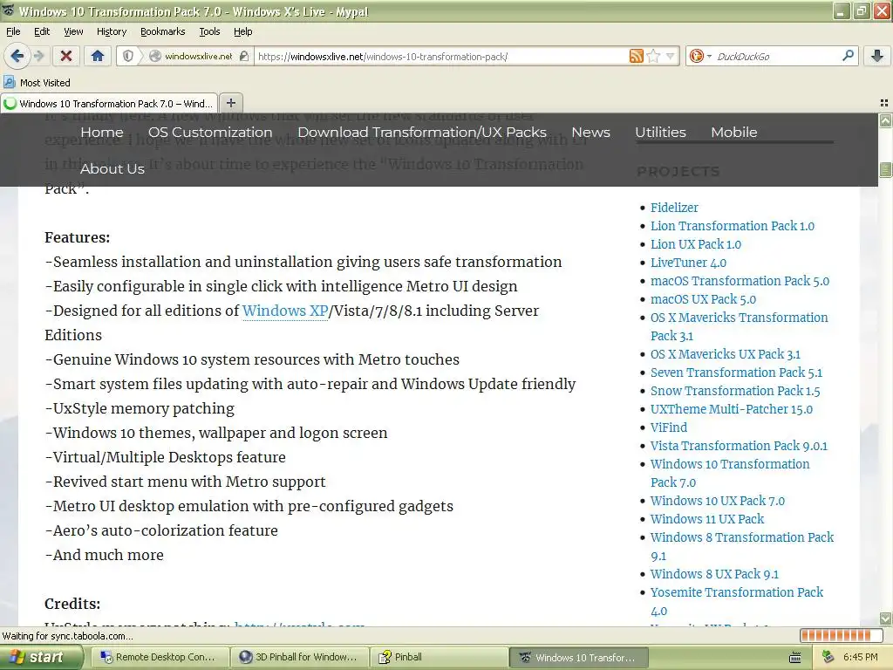
Task: Open the Tools menu
Action: (209, 31)
